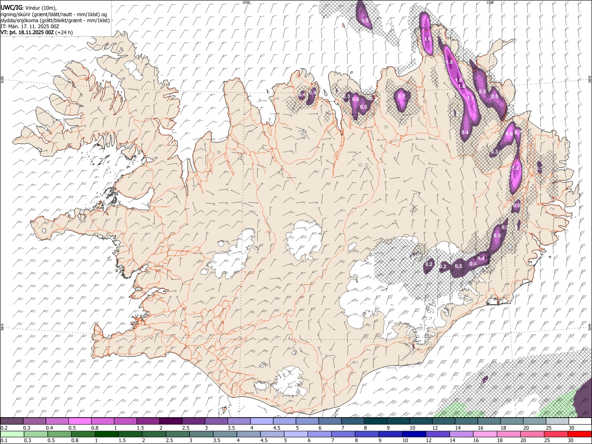Click the '0.7' value in the isolated northern blob
This screenshot has width=592, height=444.
[x=401, y=97]
